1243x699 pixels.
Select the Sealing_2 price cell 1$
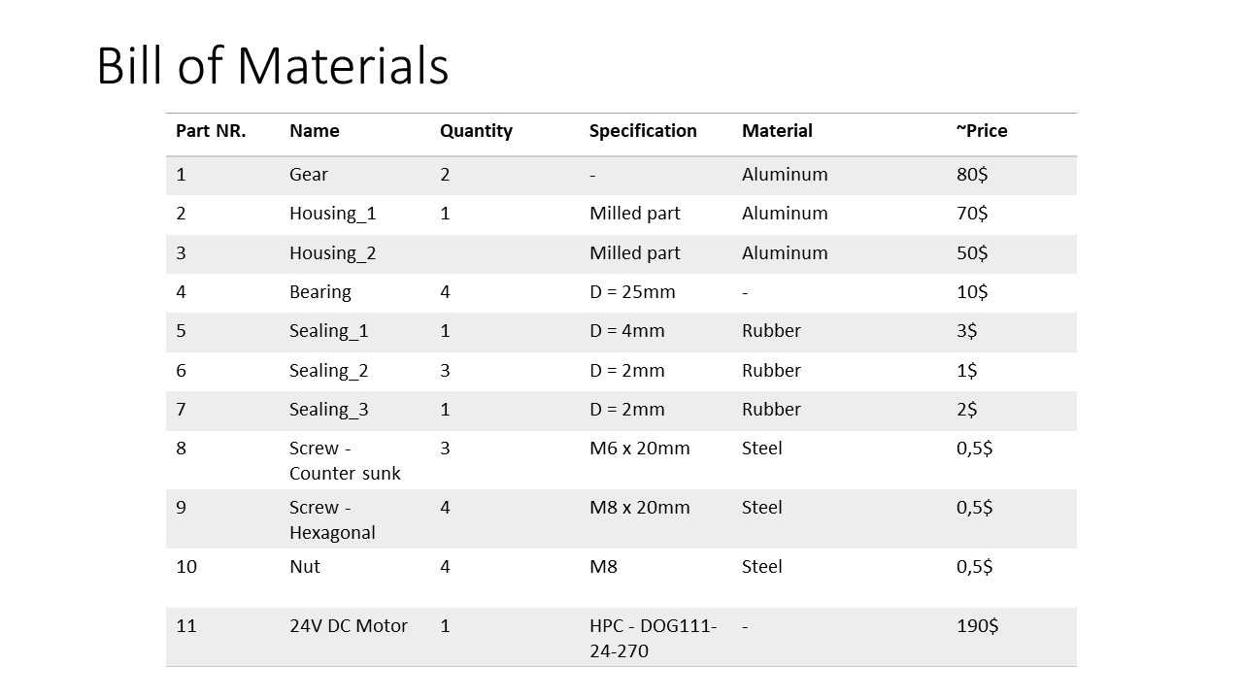click(966, 371)
